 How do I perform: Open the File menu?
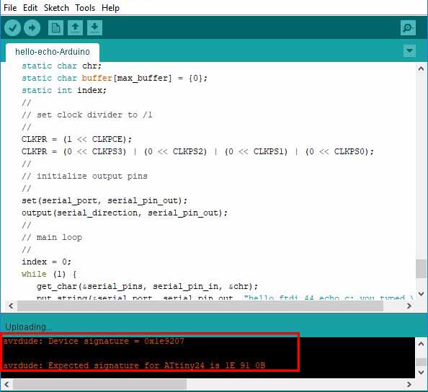coord(10,8)
